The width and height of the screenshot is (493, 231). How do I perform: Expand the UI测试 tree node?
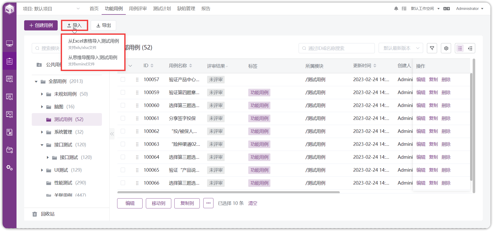(42, 170)
